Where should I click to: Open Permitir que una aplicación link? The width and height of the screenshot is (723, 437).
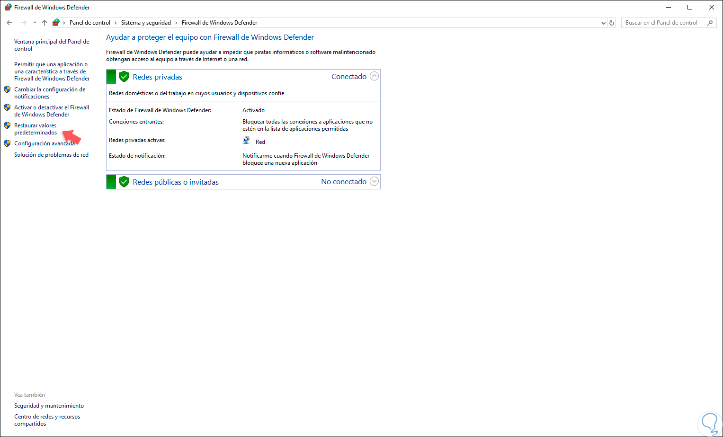click(52, 71)
